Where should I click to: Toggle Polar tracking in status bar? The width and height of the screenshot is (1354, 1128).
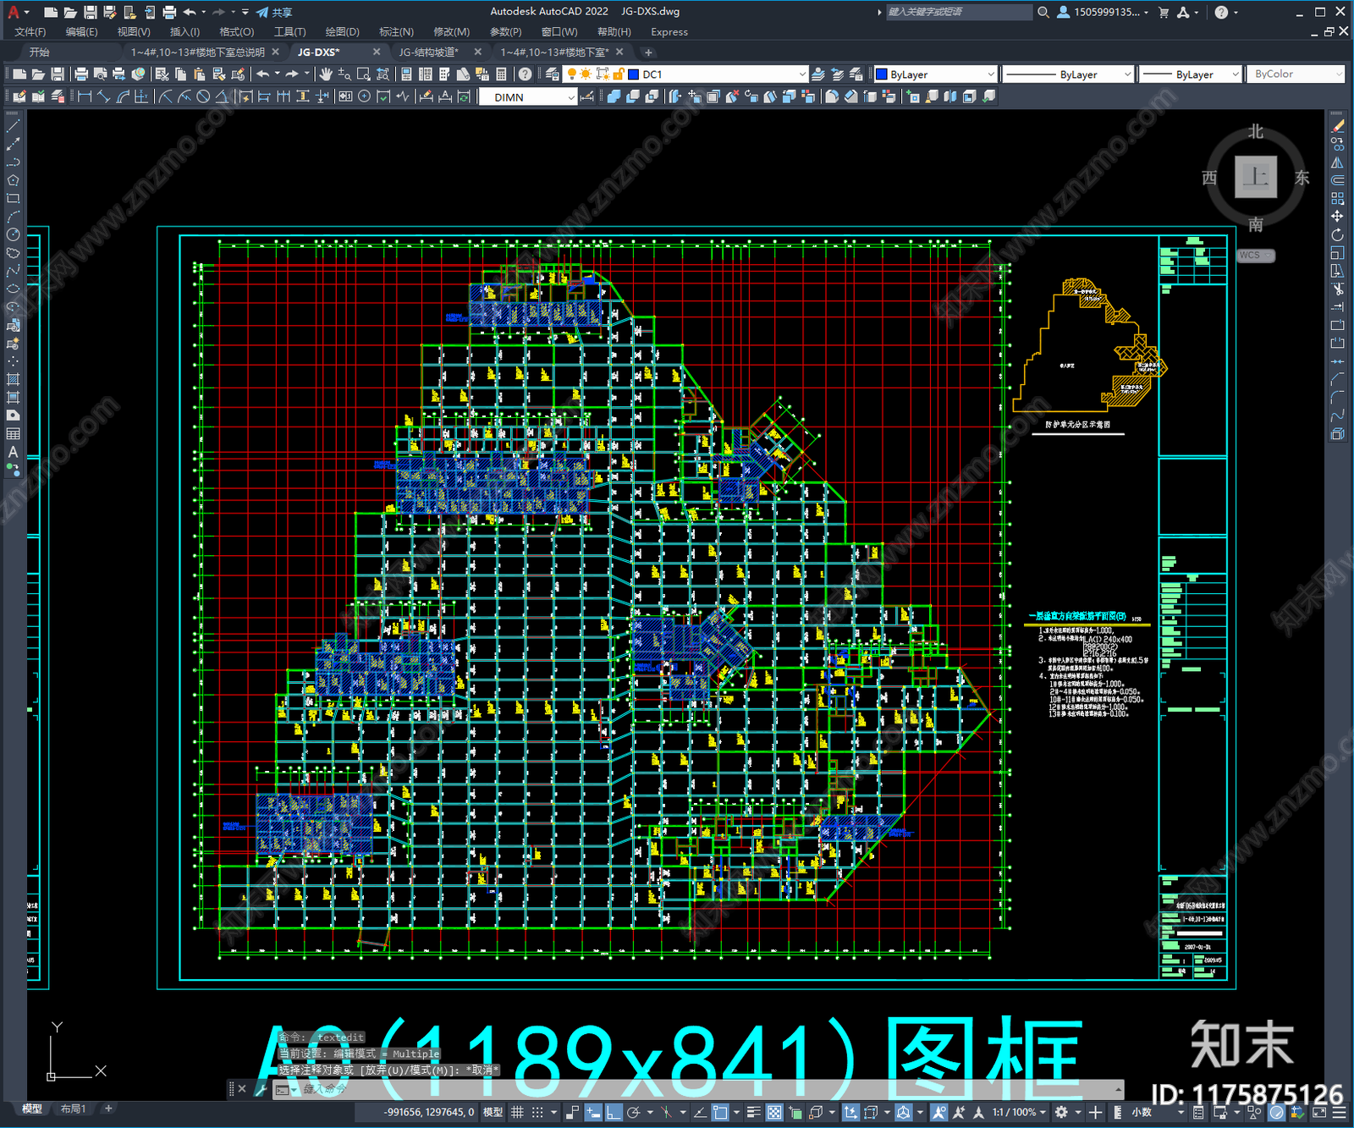point(633,1112)
